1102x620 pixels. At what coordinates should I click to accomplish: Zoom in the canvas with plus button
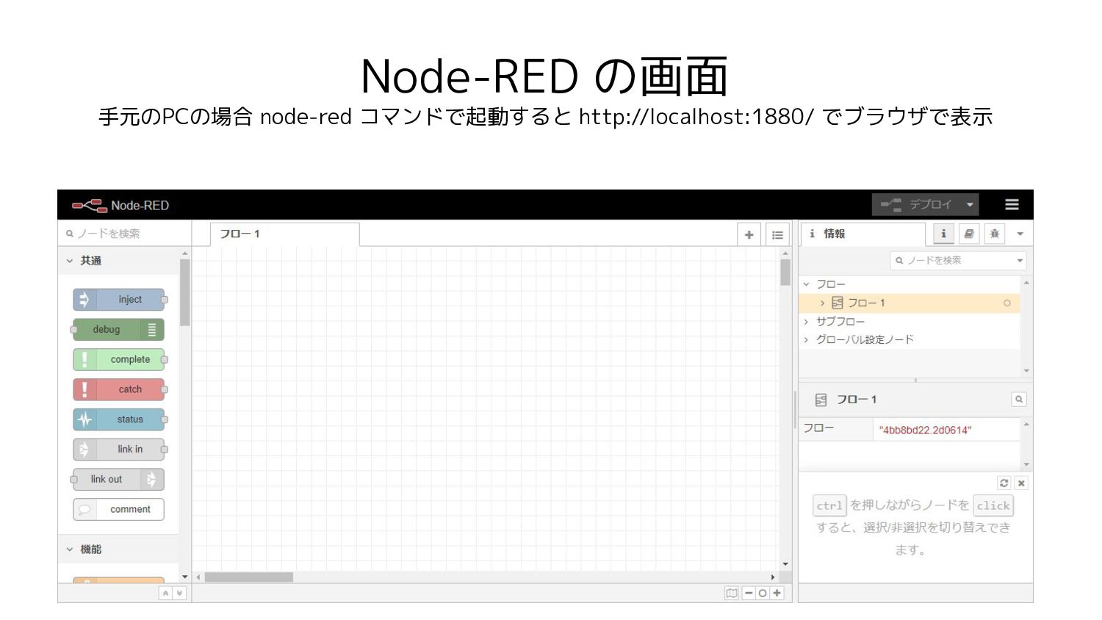(777, 594)
